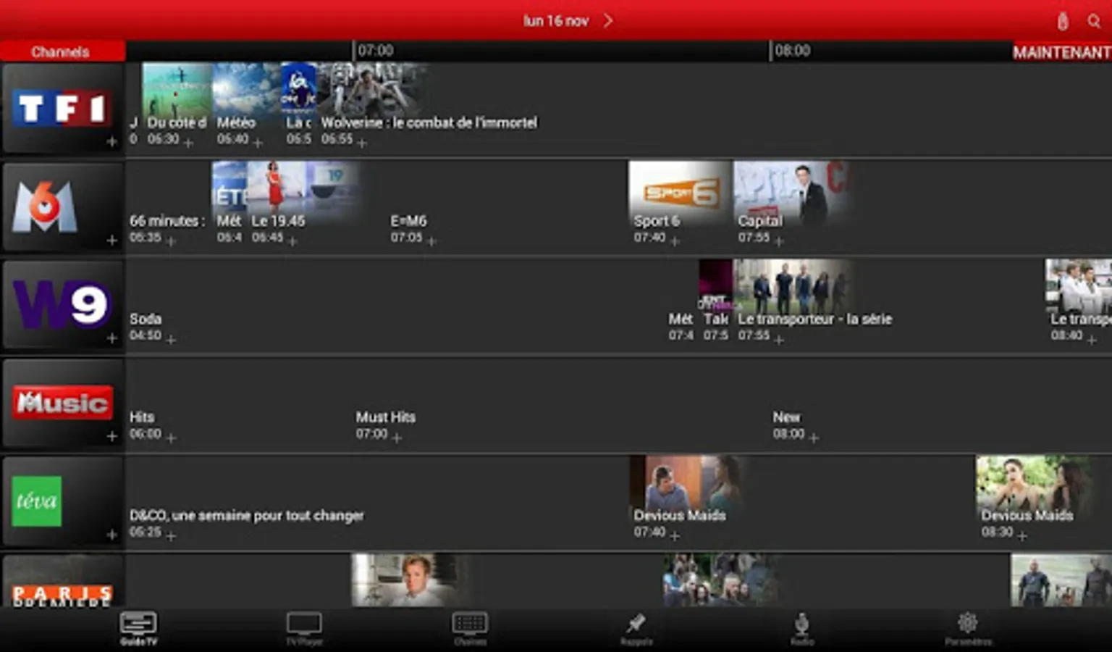Select Le transporteur thumbnail at 08:40
The height and width of the screenshot is (652, 1112).
tap(1079, 285)
